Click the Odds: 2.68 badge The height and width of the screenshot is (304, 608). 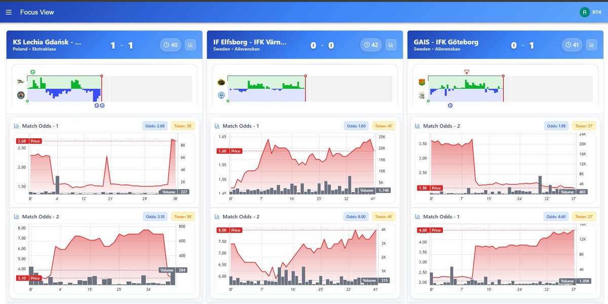click(x=155, y=126)
